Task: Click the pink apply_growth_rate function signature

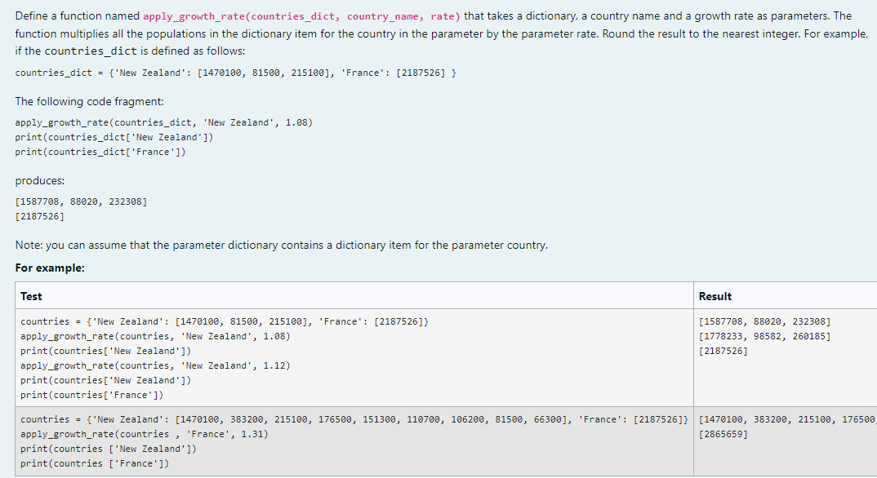Action: pos(302,16)
